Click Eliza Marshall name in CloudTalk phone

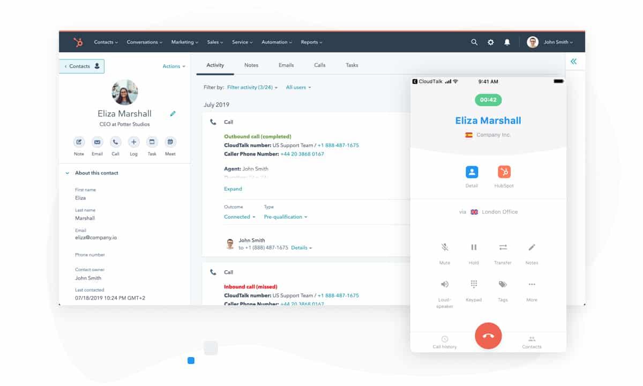click(488, 121)
